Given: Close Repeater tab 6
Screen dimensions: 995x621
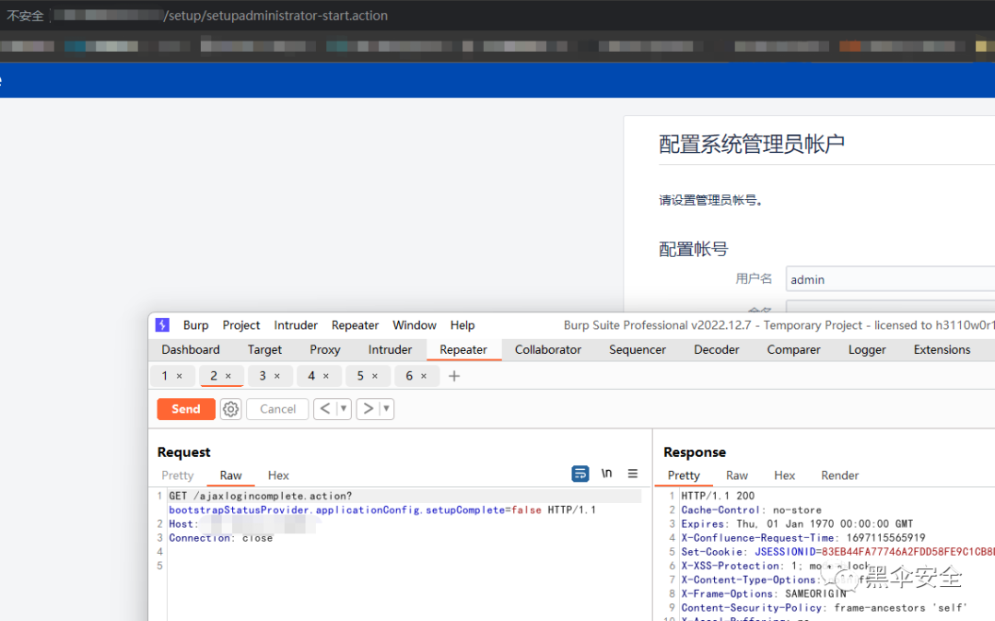Looking at the screenshot, I should tap(424, 376).
